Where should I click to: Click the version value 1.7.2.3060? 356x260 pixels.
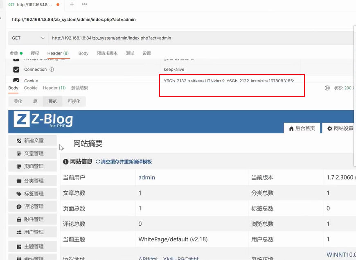(340, 177)
